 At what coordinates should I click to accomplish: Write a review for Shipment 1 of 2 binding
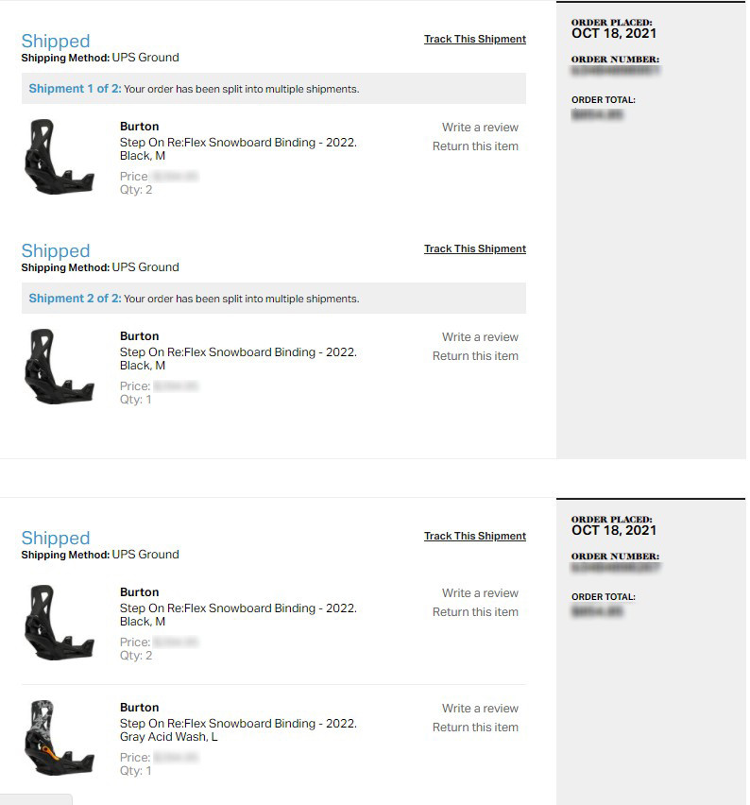point(480,128)
